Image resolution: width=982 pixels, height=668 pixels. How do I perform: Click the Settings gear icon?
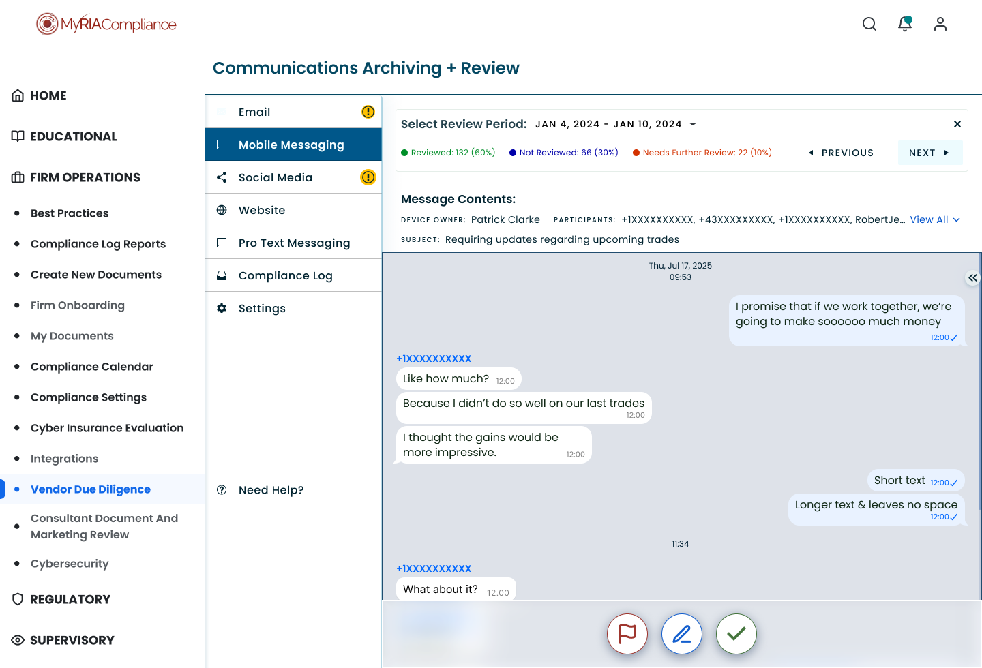(x=222, y=308)
